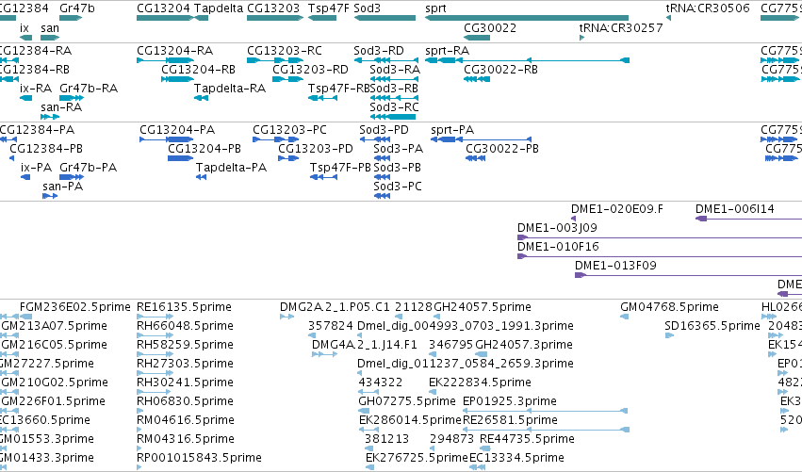Viewport: 802px width, 472px height.
Task: Click the Gr47b-RA transcript label
Action: pyautogui.click(x=89, y=89)
